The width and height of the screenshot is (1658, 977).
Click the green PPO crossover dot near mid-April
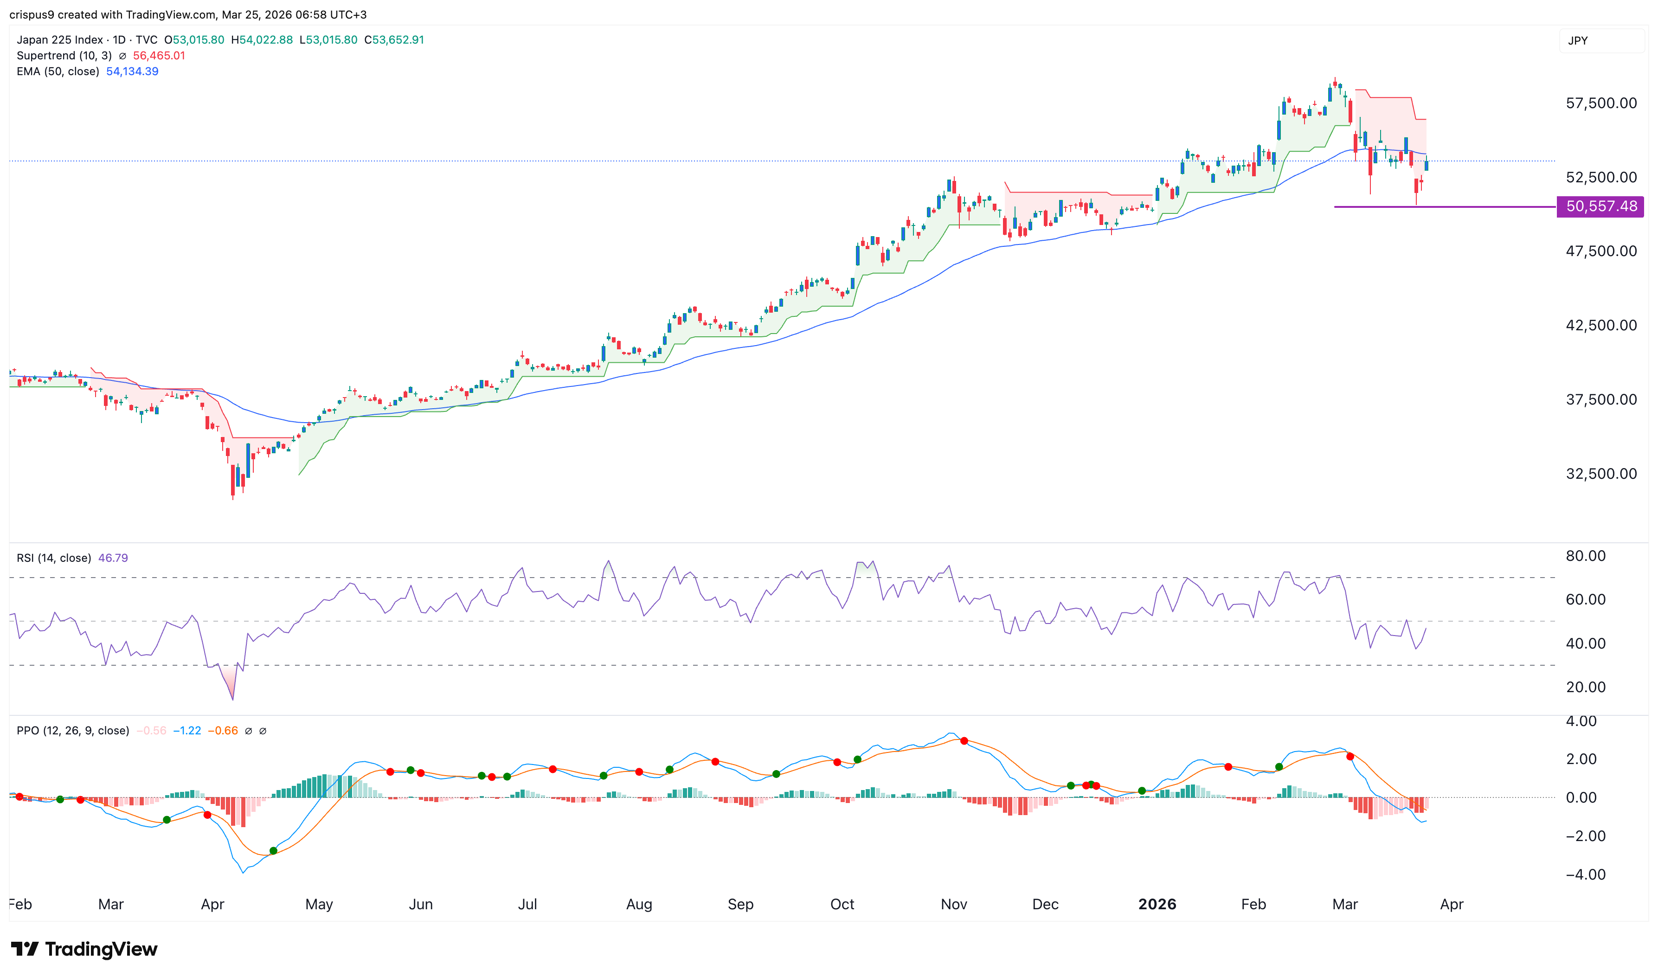[x=273, y=851]
